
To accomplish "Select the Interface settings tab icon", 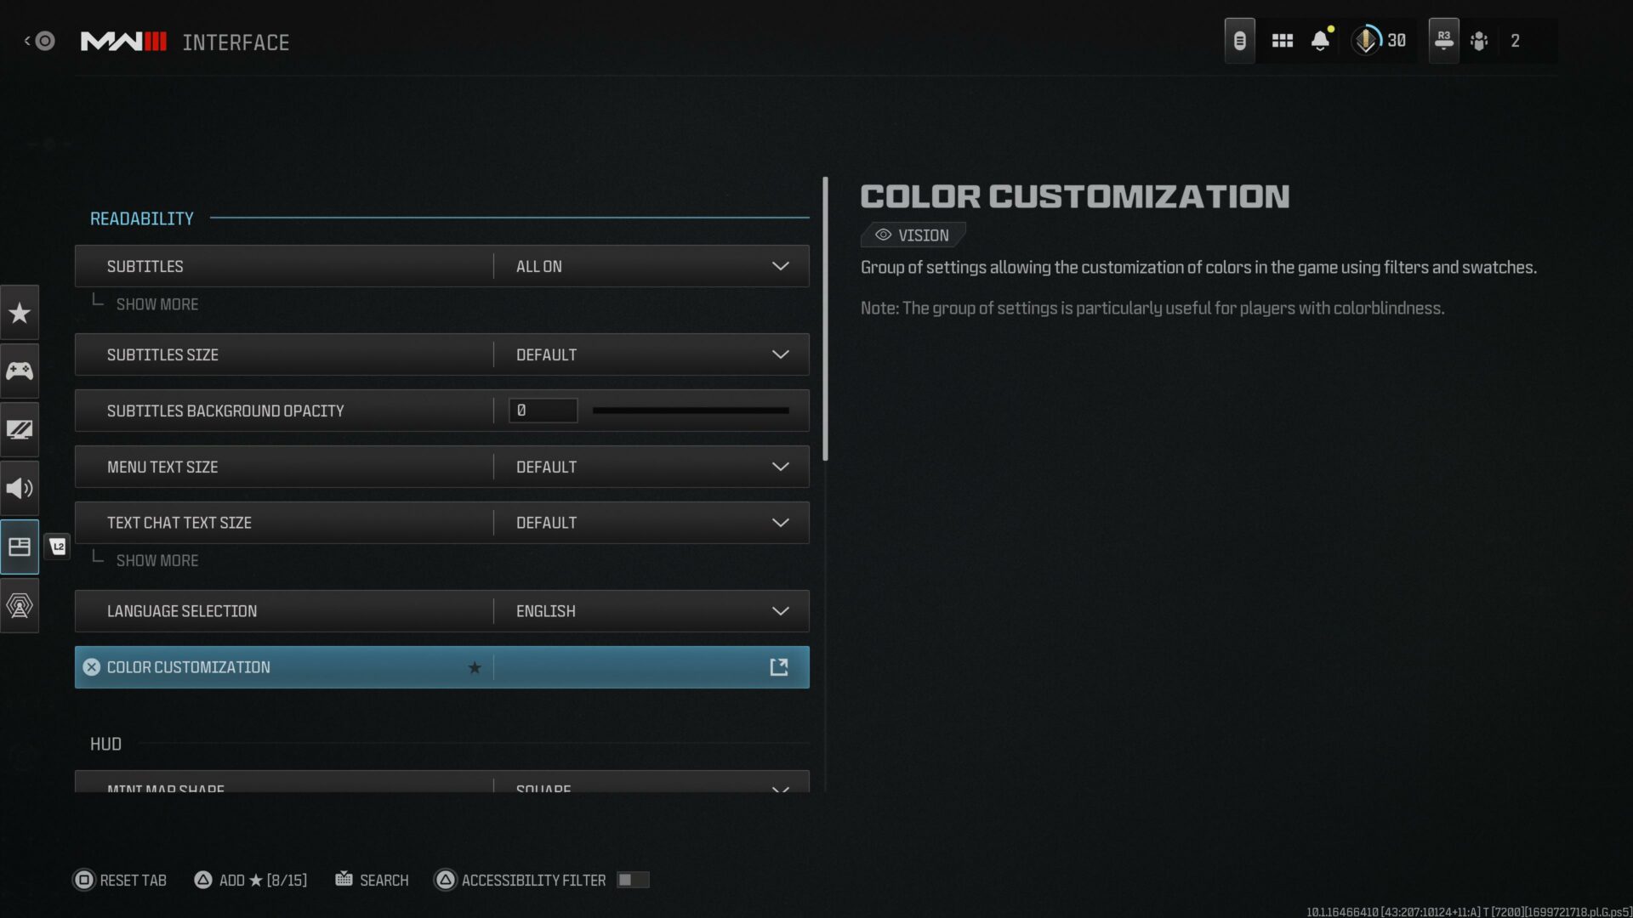I will click(x=20, y=547).
